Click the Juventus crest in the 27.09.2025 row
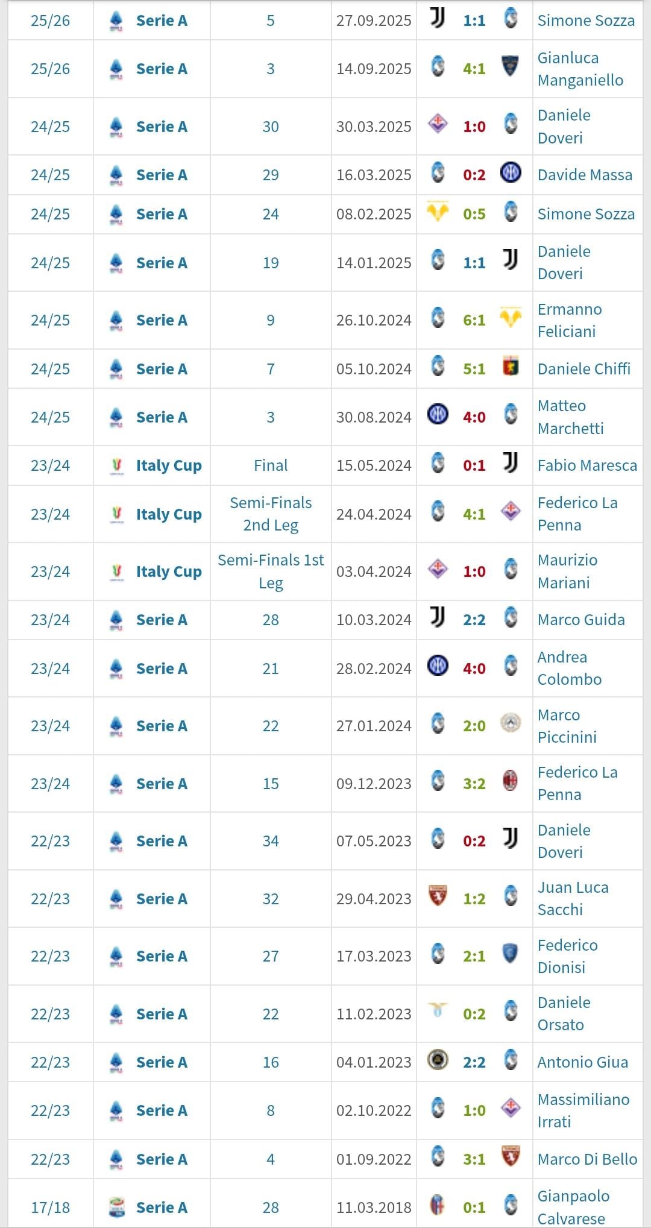This screenshot has width=651, height=1228. coord(438,19)
